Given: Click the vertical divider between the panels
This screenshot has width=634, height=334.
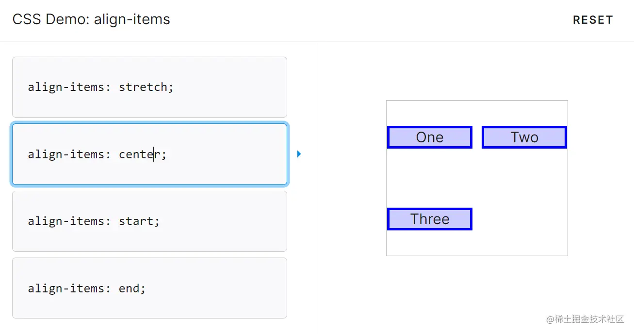Looking at the screenshot, I should point(317,188).
